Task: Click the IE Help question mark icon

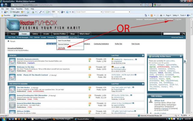Action: click(x=188, y=15)
